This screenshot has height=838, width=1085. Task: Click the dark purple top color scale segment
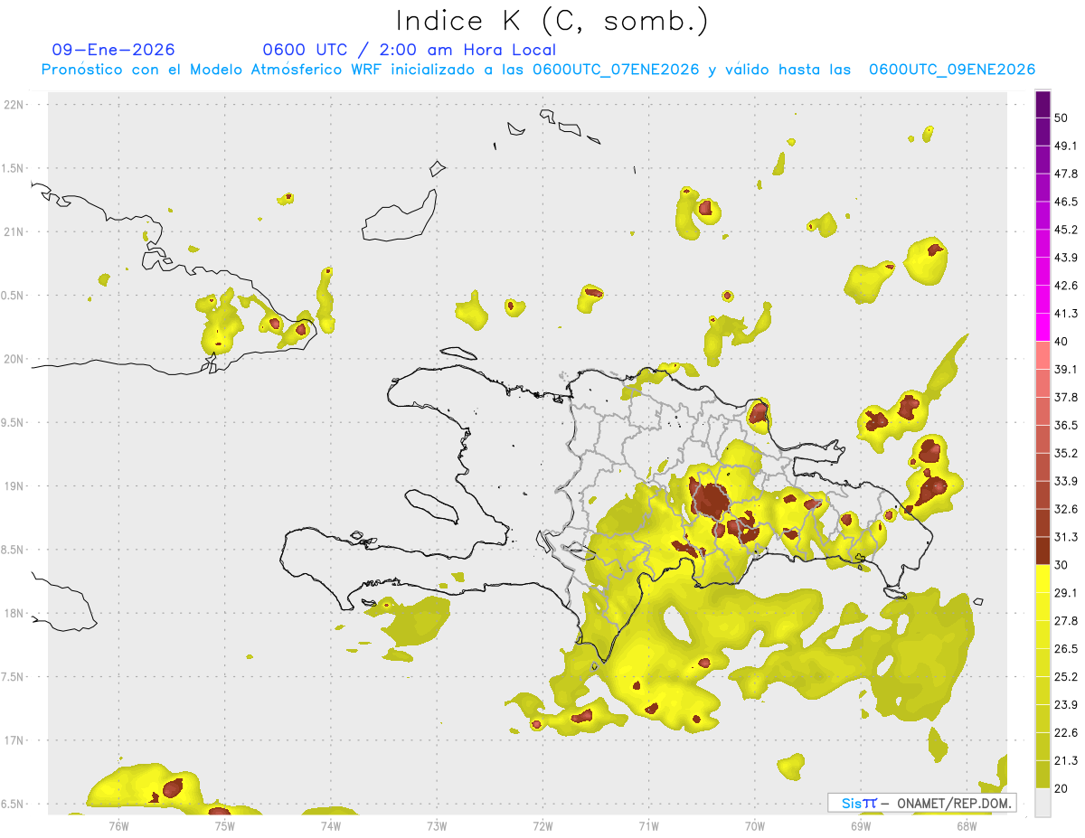click(x=1043, y=104)
